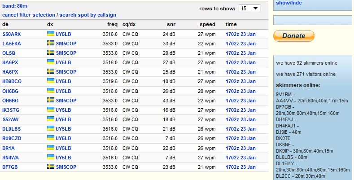Click the Sweden flag in the DF7GB row
The height and width of the screenshot is (180, 354).
point(51,167)
